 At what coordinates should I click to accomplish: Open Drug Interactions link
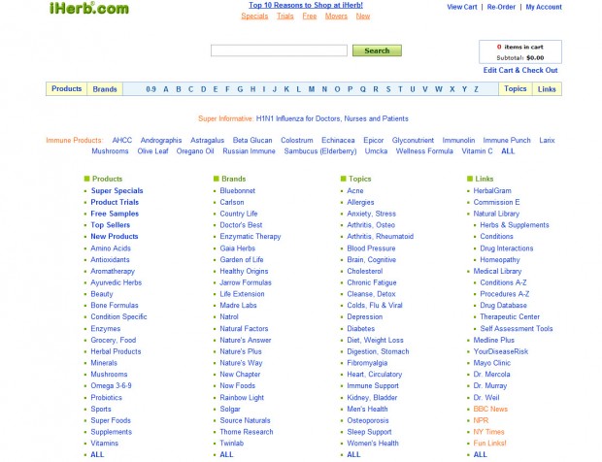coord(507,248)
